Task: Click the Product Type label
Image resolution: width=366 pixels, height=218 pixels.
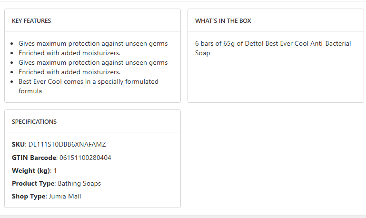Action: [33, 183]
